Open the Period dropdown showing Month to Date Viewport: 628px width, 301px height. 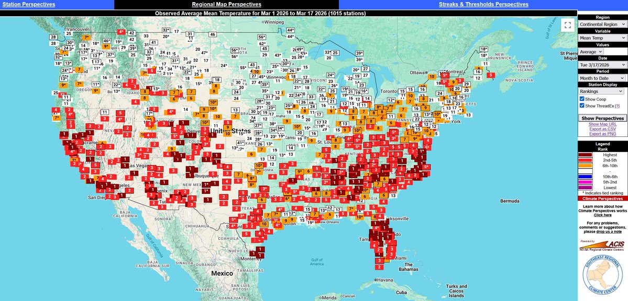tap(602, 78)
